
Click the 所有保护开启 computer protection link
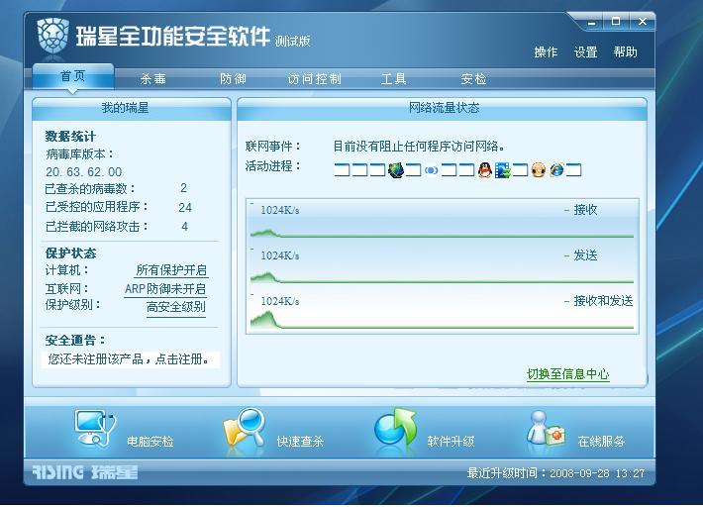click(171, 270)
